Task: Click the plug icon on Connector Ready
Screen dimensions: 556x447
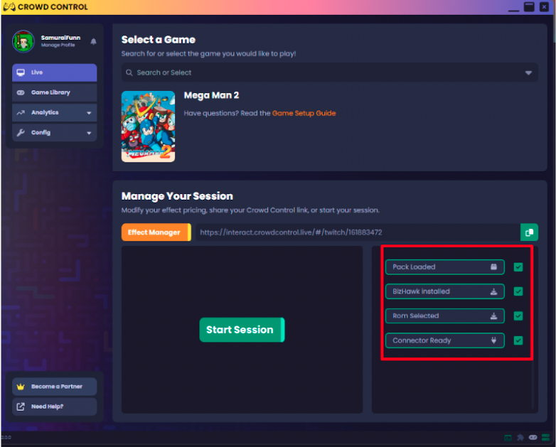Action: [493, 340]
